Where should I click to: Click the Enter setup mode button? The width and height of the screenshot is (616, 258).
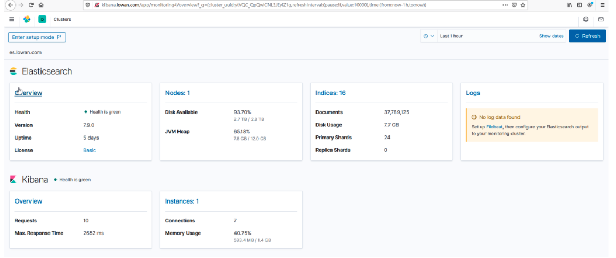pyautogui.click(x=37, y=37)
